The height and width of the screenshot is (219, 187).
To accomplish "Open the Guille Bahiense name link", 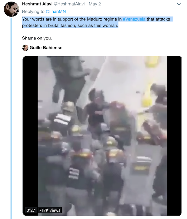I will (x=46, y=48).
